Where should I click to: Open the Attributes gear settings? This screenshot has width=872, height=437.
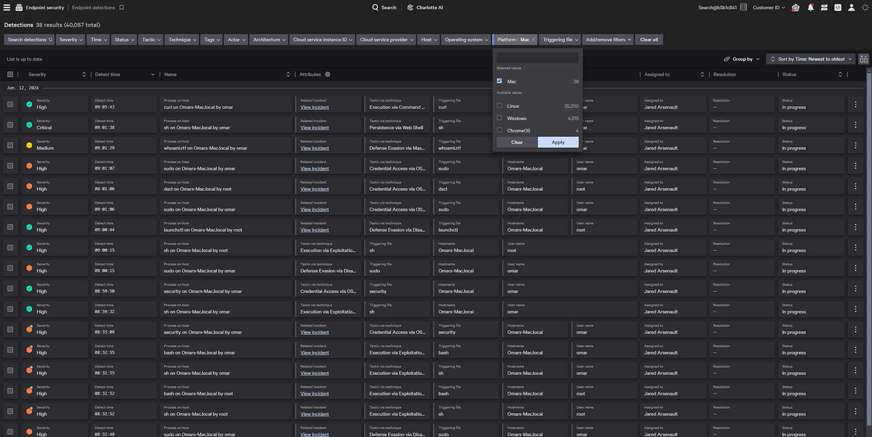point(328,74)
